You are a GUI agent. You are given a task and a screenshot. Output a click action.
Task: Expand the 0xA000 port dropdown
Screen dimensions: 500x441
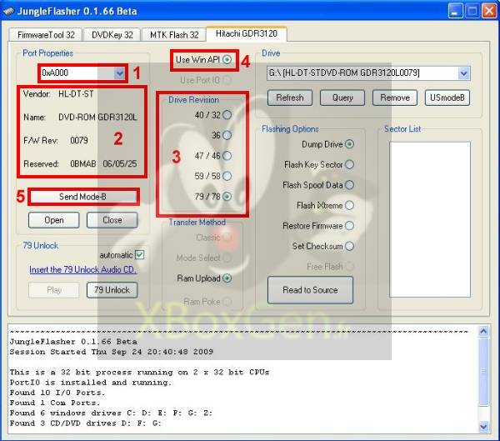(x=119, y=73)
